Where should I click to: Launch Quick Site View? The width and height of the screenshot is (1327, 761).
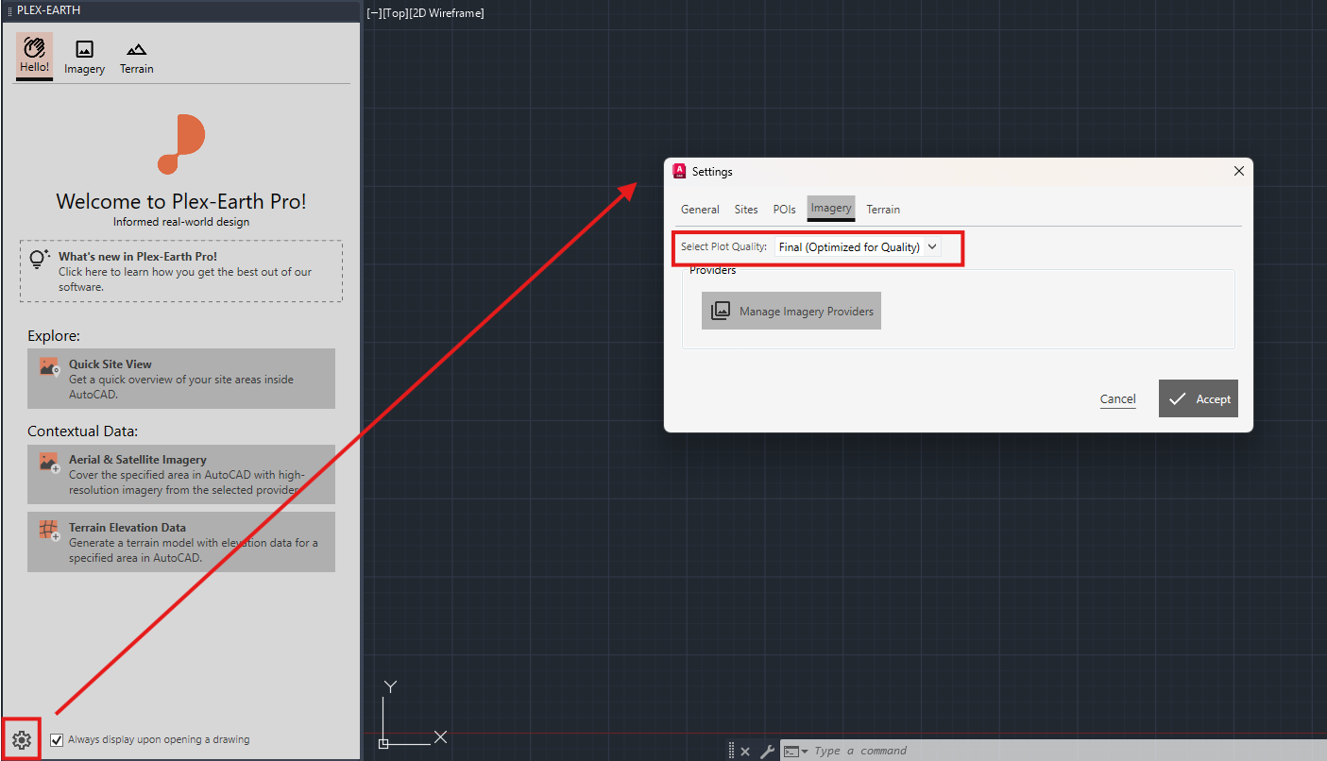[181, 379]
